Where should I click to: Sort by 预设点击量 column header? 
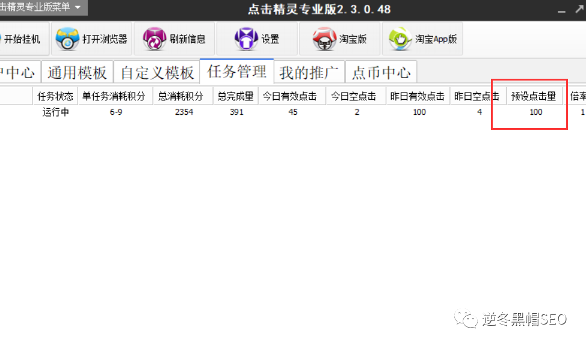(x=534, y=96)
